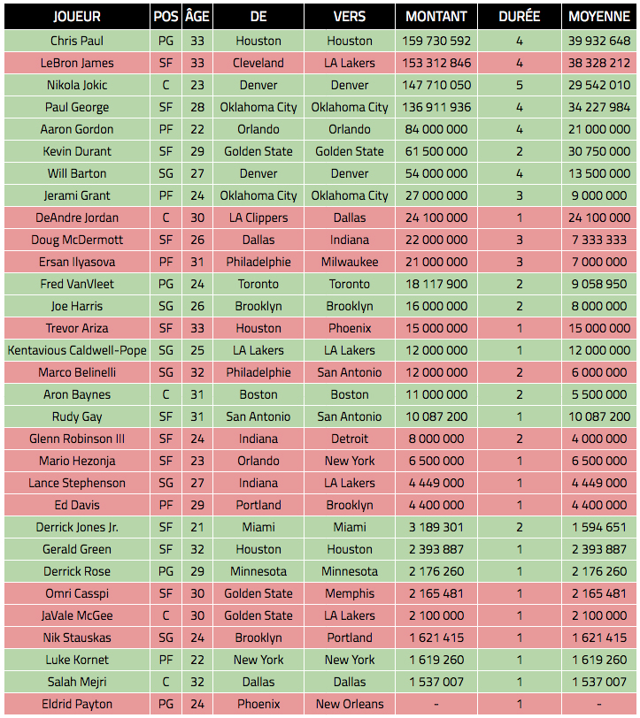
Task: Click the VERS column header
Action: pos(350,17)
